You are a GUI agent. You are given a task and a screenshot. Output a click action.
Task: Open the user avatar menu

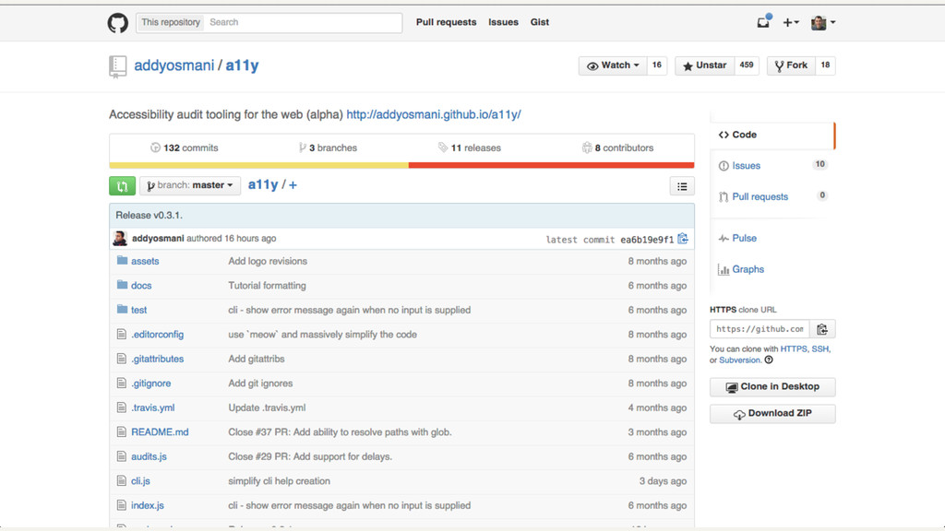click(822, 22)
